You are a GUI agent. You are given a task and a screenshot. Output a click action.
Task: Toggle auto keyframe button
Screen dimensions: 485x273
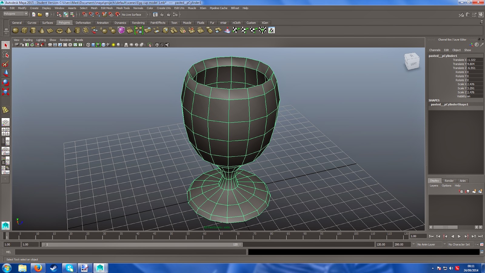tap(477, 244)
